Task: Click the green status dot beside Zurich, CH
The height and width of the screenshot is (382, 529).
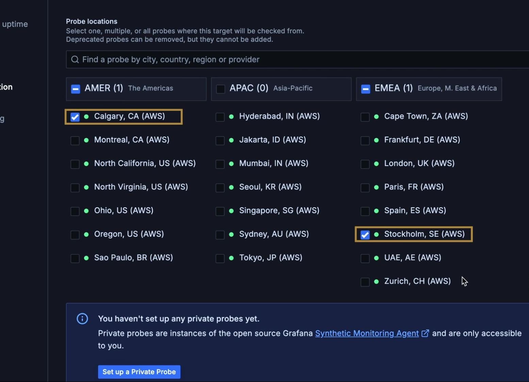Action: pos(376,281)
